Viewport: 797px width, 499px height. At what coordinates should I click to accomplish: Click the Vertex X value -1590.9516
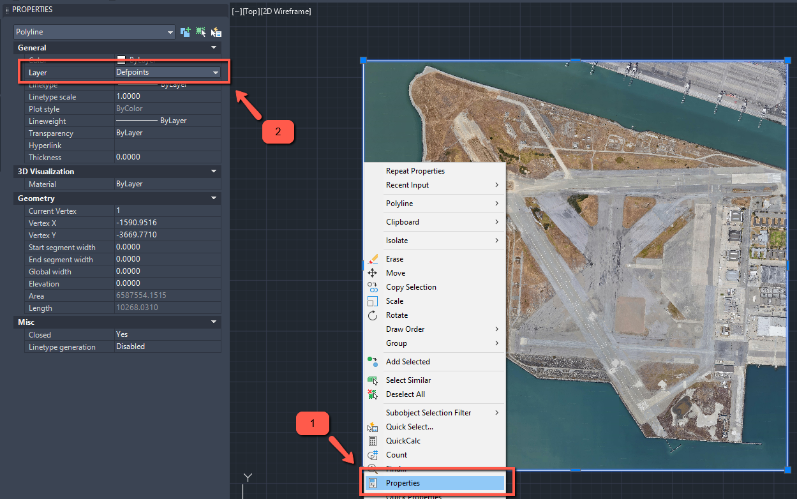coord(168,223)
